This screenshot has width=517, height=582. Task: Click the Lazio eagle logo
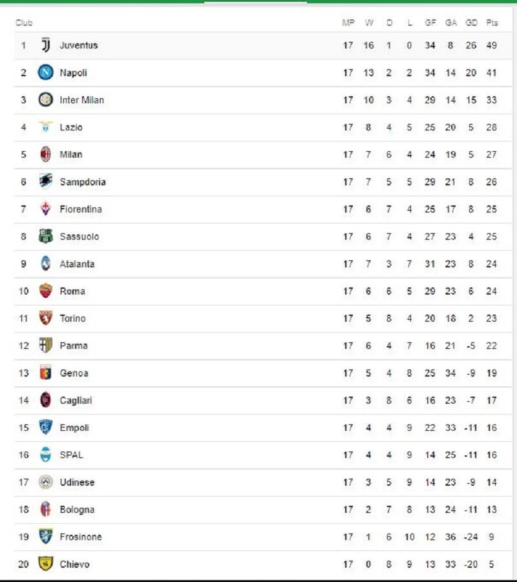coord(46,127)
